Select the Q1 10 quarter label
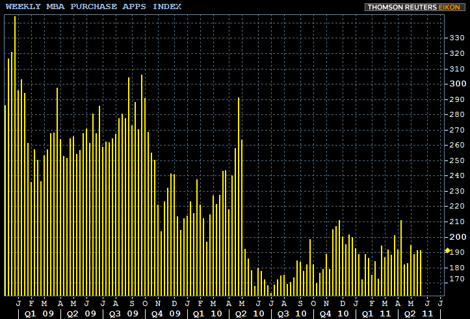 coord(207,313)
